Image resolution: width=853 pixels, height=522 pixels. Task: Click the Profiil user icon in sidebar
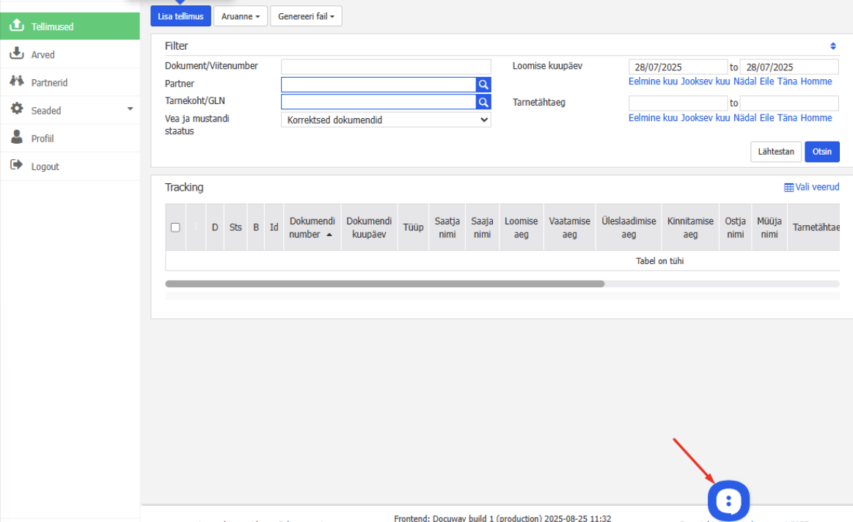pos(16,138)
